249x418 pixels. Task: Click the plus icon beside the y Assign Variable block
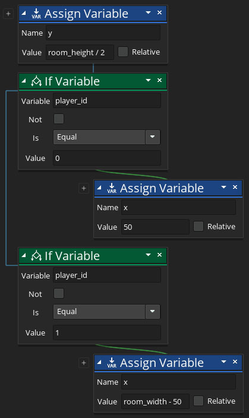8,14
